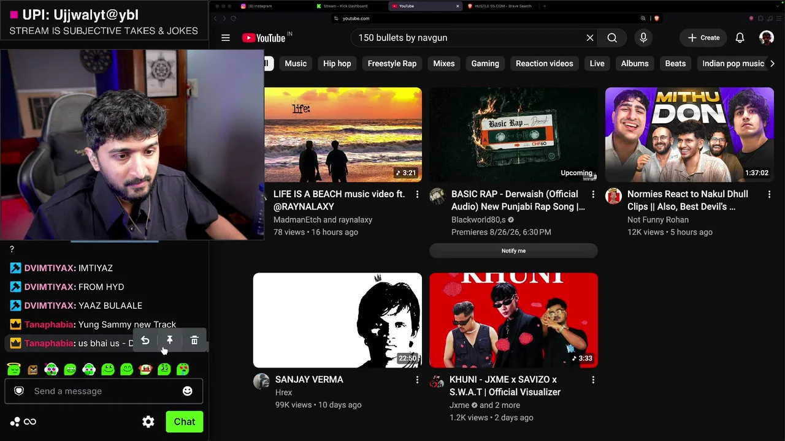This screenshot has width=785, height=441.
Task: Filter results by the Music chip
Action: click(296, 64)
